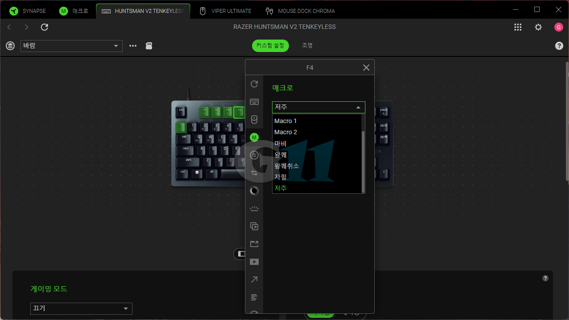Select the Windows key on keyboard image
569x320 pixels.
[x=197, y=174]
